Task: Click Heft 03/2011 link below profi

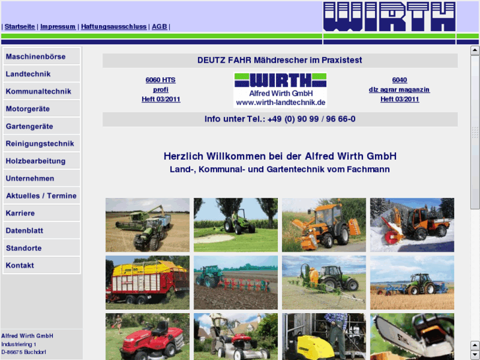Action: [160, 99]
